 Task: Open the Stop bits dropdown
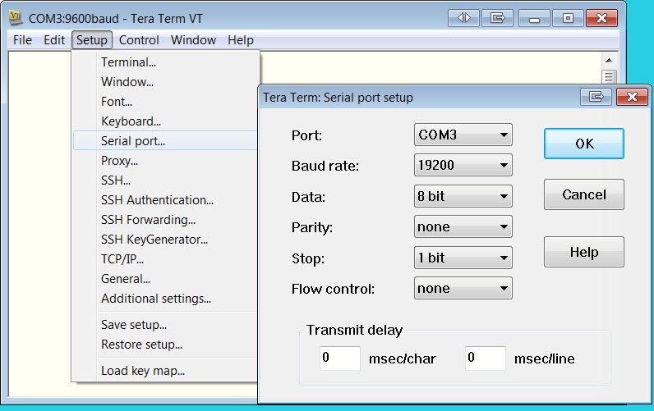click(463, 258)
